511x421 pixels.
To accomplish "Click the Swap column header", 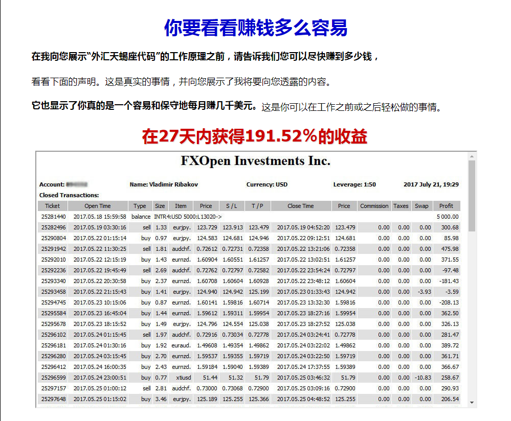I will click(x=421, y=206).
